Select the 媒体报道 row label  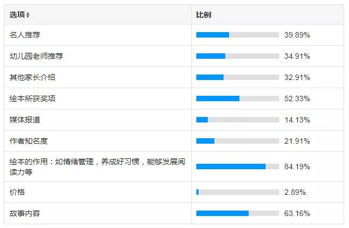click(x=25, y=120)
